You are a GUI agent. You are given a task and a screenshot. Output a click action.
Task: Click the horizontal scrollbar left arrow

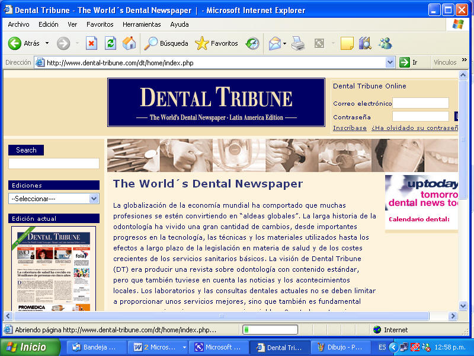click(x=8, y=316)
